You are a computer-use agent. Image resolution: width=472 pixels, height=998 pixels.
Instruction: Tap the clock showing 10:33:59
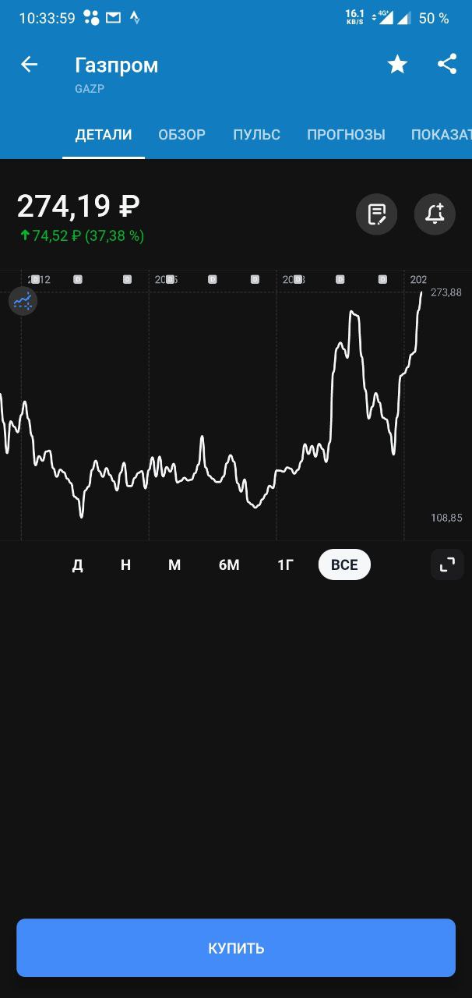click(48, 18)
